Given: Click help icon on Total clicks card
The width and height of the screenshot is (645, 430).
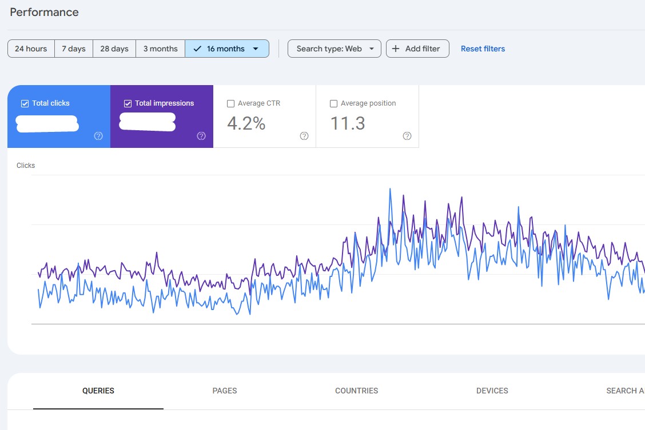Looking at the screenshot, I should (x=98, y=136).
